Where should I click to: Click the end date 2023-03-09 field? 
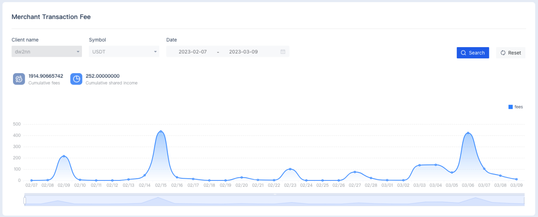pos(243,52)
